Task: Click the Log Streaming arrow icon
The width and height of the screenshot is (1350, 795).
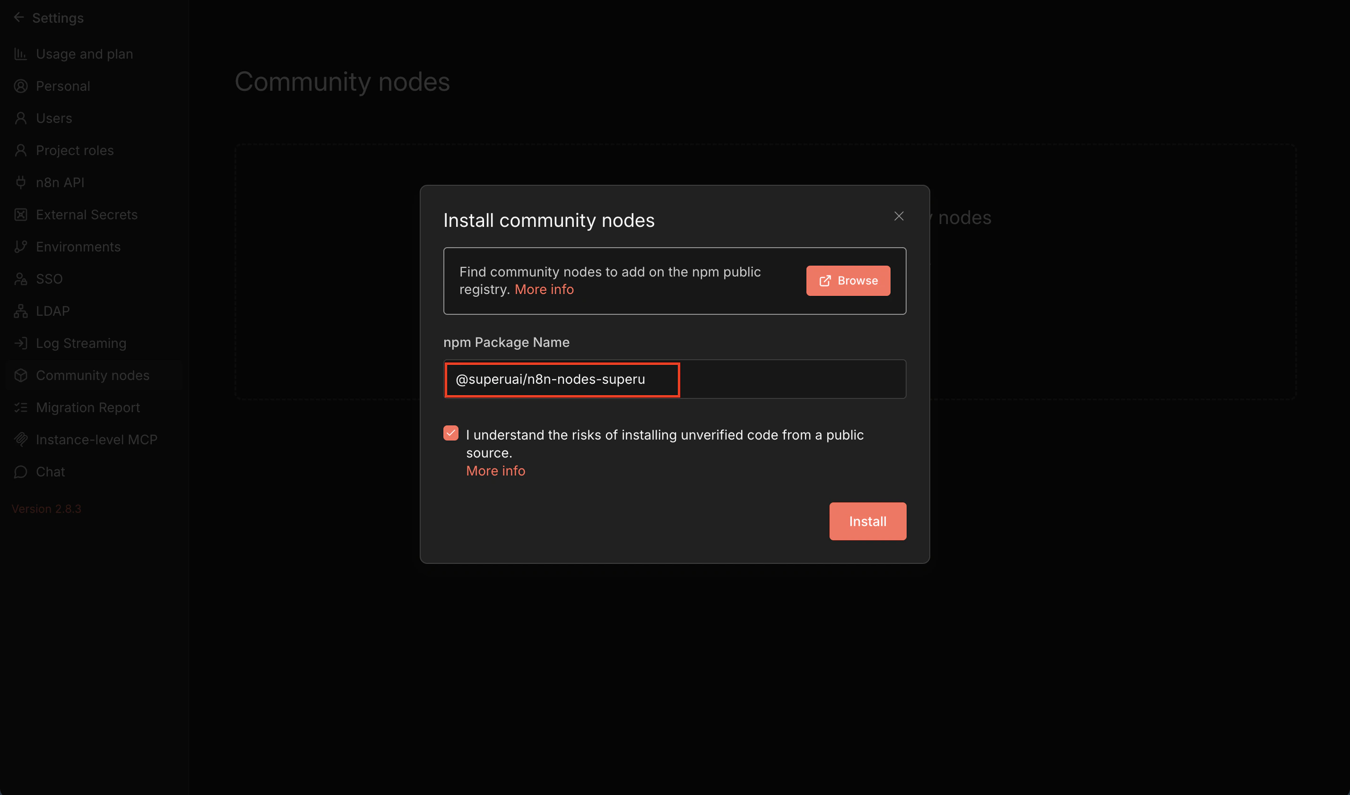Action: click(x=20, y=344)
